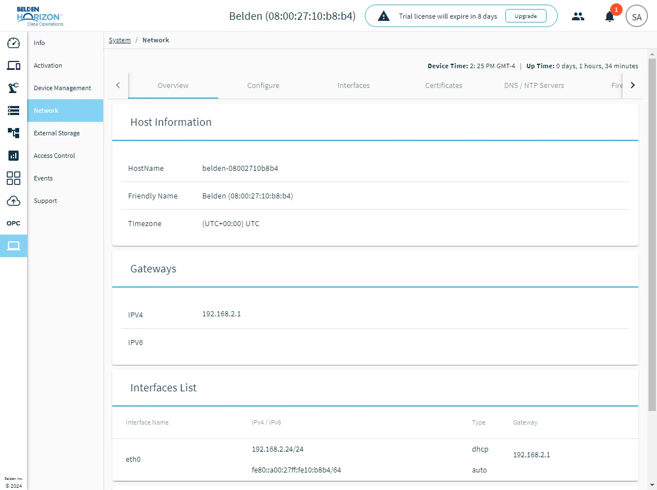The image size is (657, 490).
Task: Click the fe80::a00:27ff:fe10:b8b4/64 address
Action: pyautogui.click(x=296, y=470)
